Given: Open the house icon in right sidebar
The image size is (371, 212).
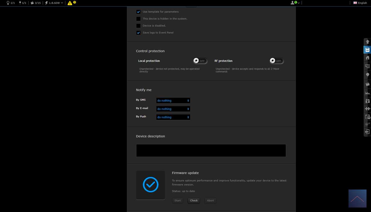Looking at the screenshot, I should (367, 58).
